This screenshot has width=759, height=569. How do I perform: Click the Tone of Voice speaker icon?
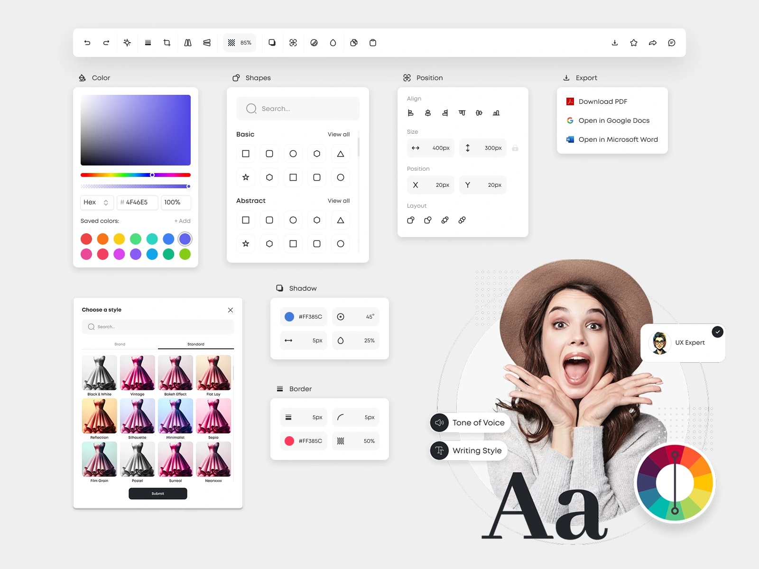[439, 422]
